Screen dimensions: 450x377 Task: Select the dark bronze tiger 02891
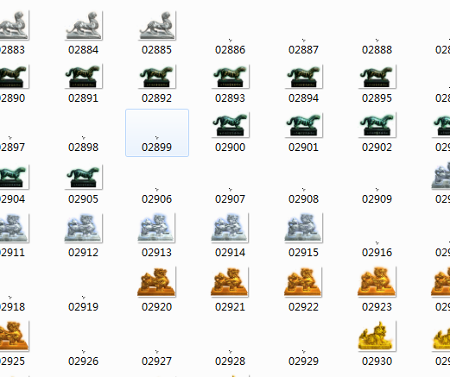[x=84, y=76]
